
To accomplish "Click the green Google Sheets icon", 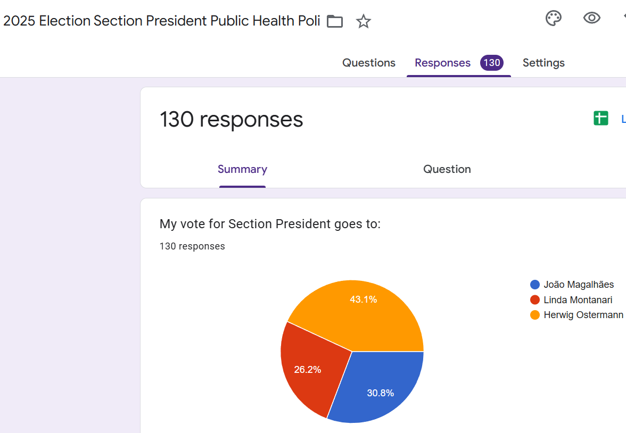I will coord(600,119).
